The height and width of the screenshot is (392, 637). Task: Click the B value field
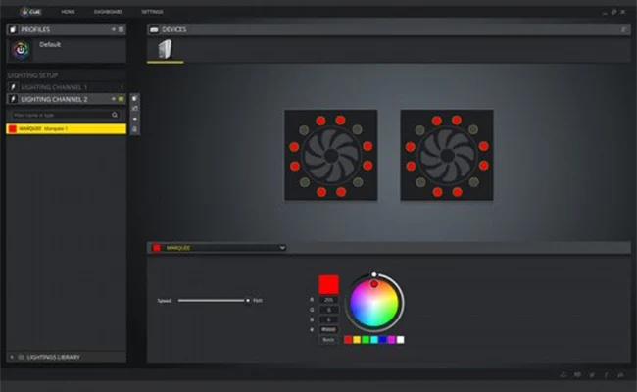pyautogui.click(x=328, y=319)
